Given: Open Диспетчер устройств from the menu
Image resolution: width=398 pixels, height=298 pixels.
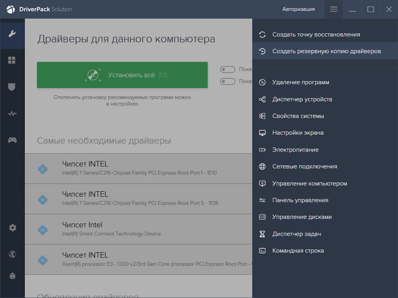Looking at the screenshot, I should click(301, 99).
